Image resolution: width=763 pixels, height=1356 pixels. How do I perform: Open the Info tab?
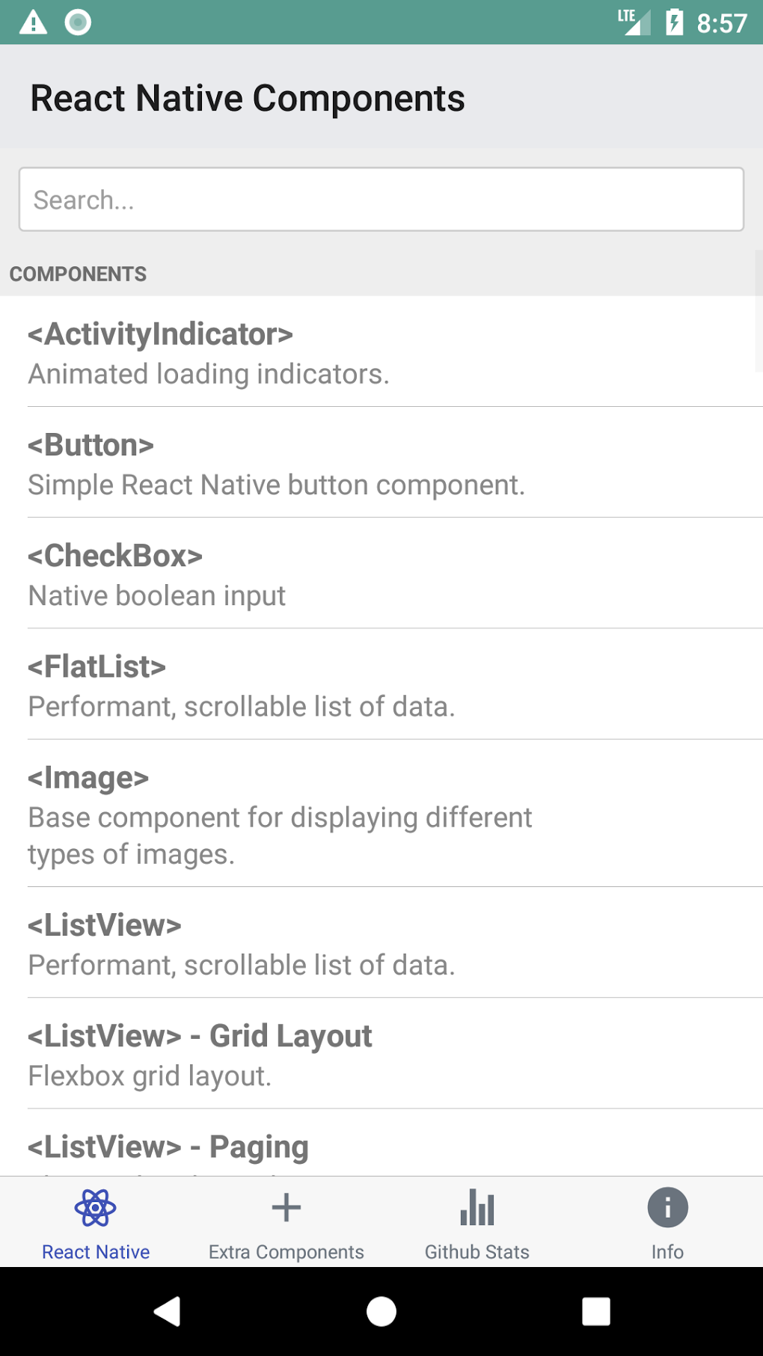pos(667,1223)
